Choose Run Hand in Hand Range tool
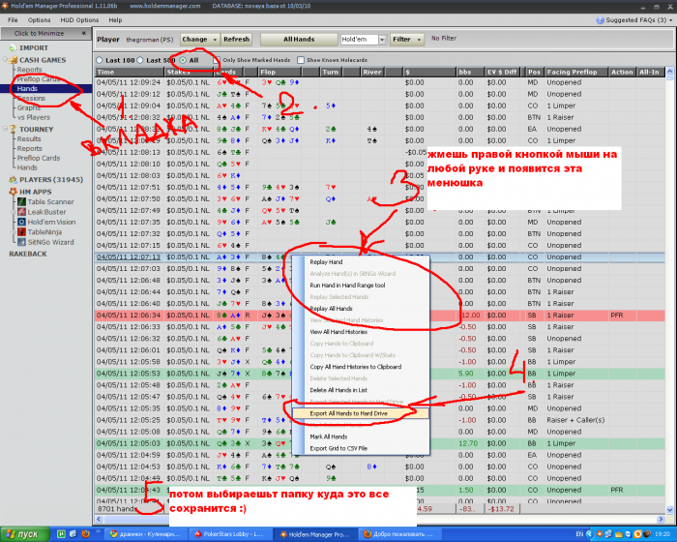Viewport: 677px width, 542px height. 361,286
